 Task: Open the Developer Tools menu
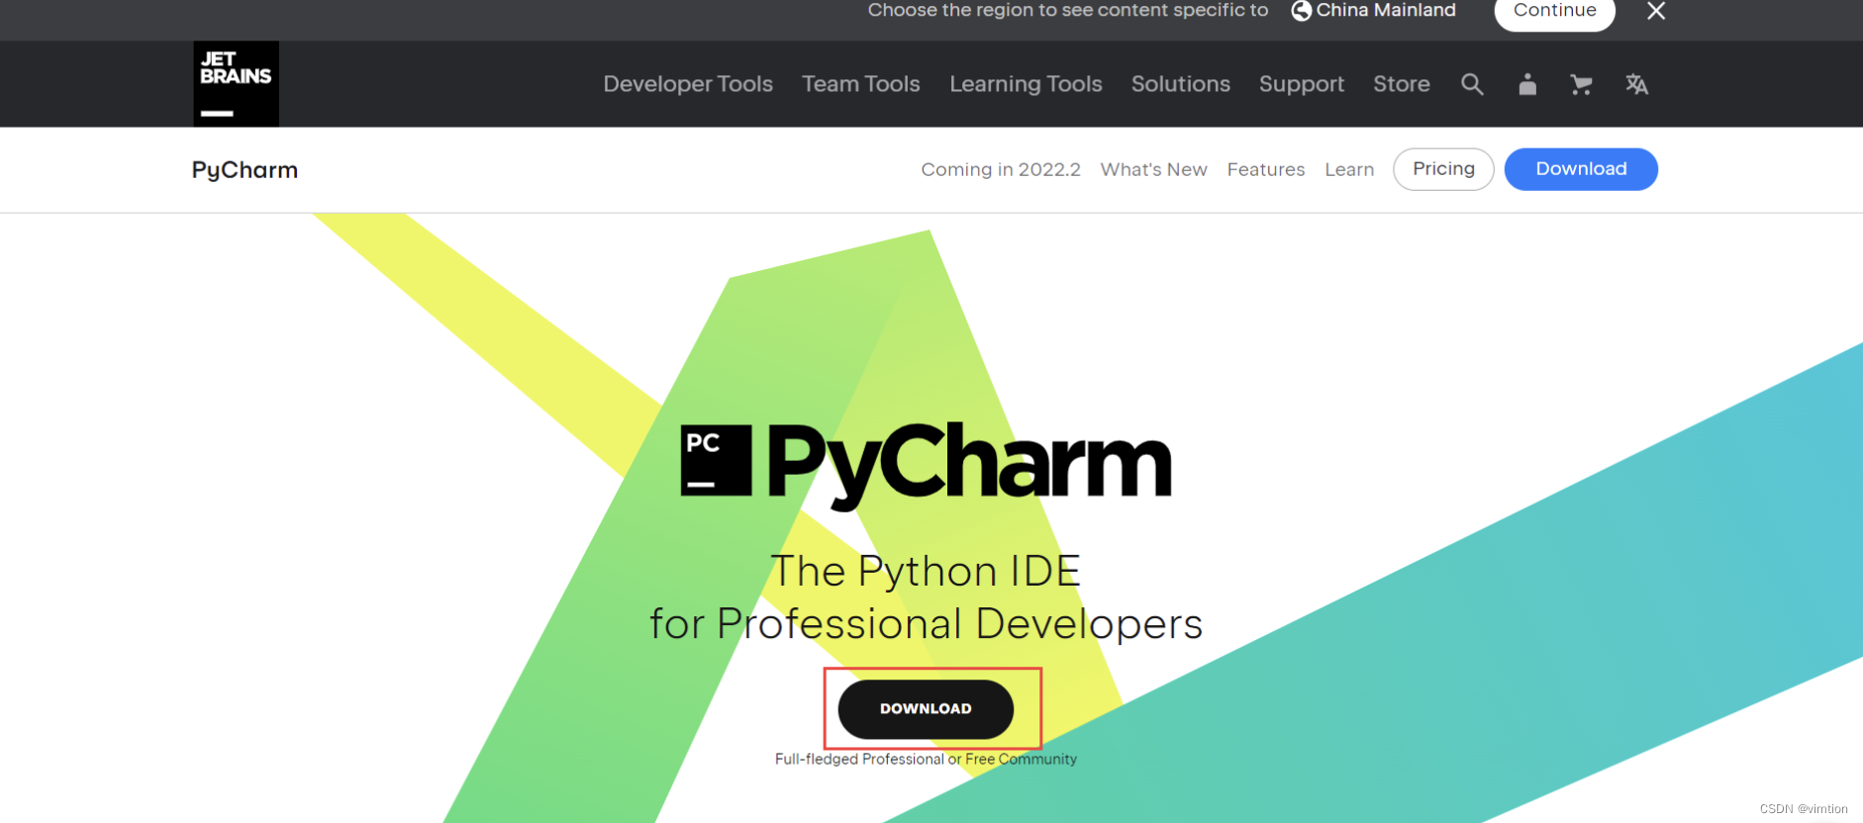(688, 84)
